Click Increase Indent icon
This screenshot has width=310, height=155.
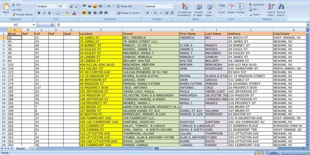(106, 13)
